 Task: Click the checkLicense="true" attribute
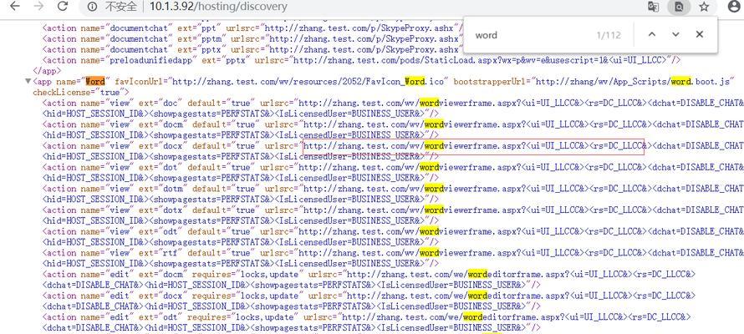[80, 93]
